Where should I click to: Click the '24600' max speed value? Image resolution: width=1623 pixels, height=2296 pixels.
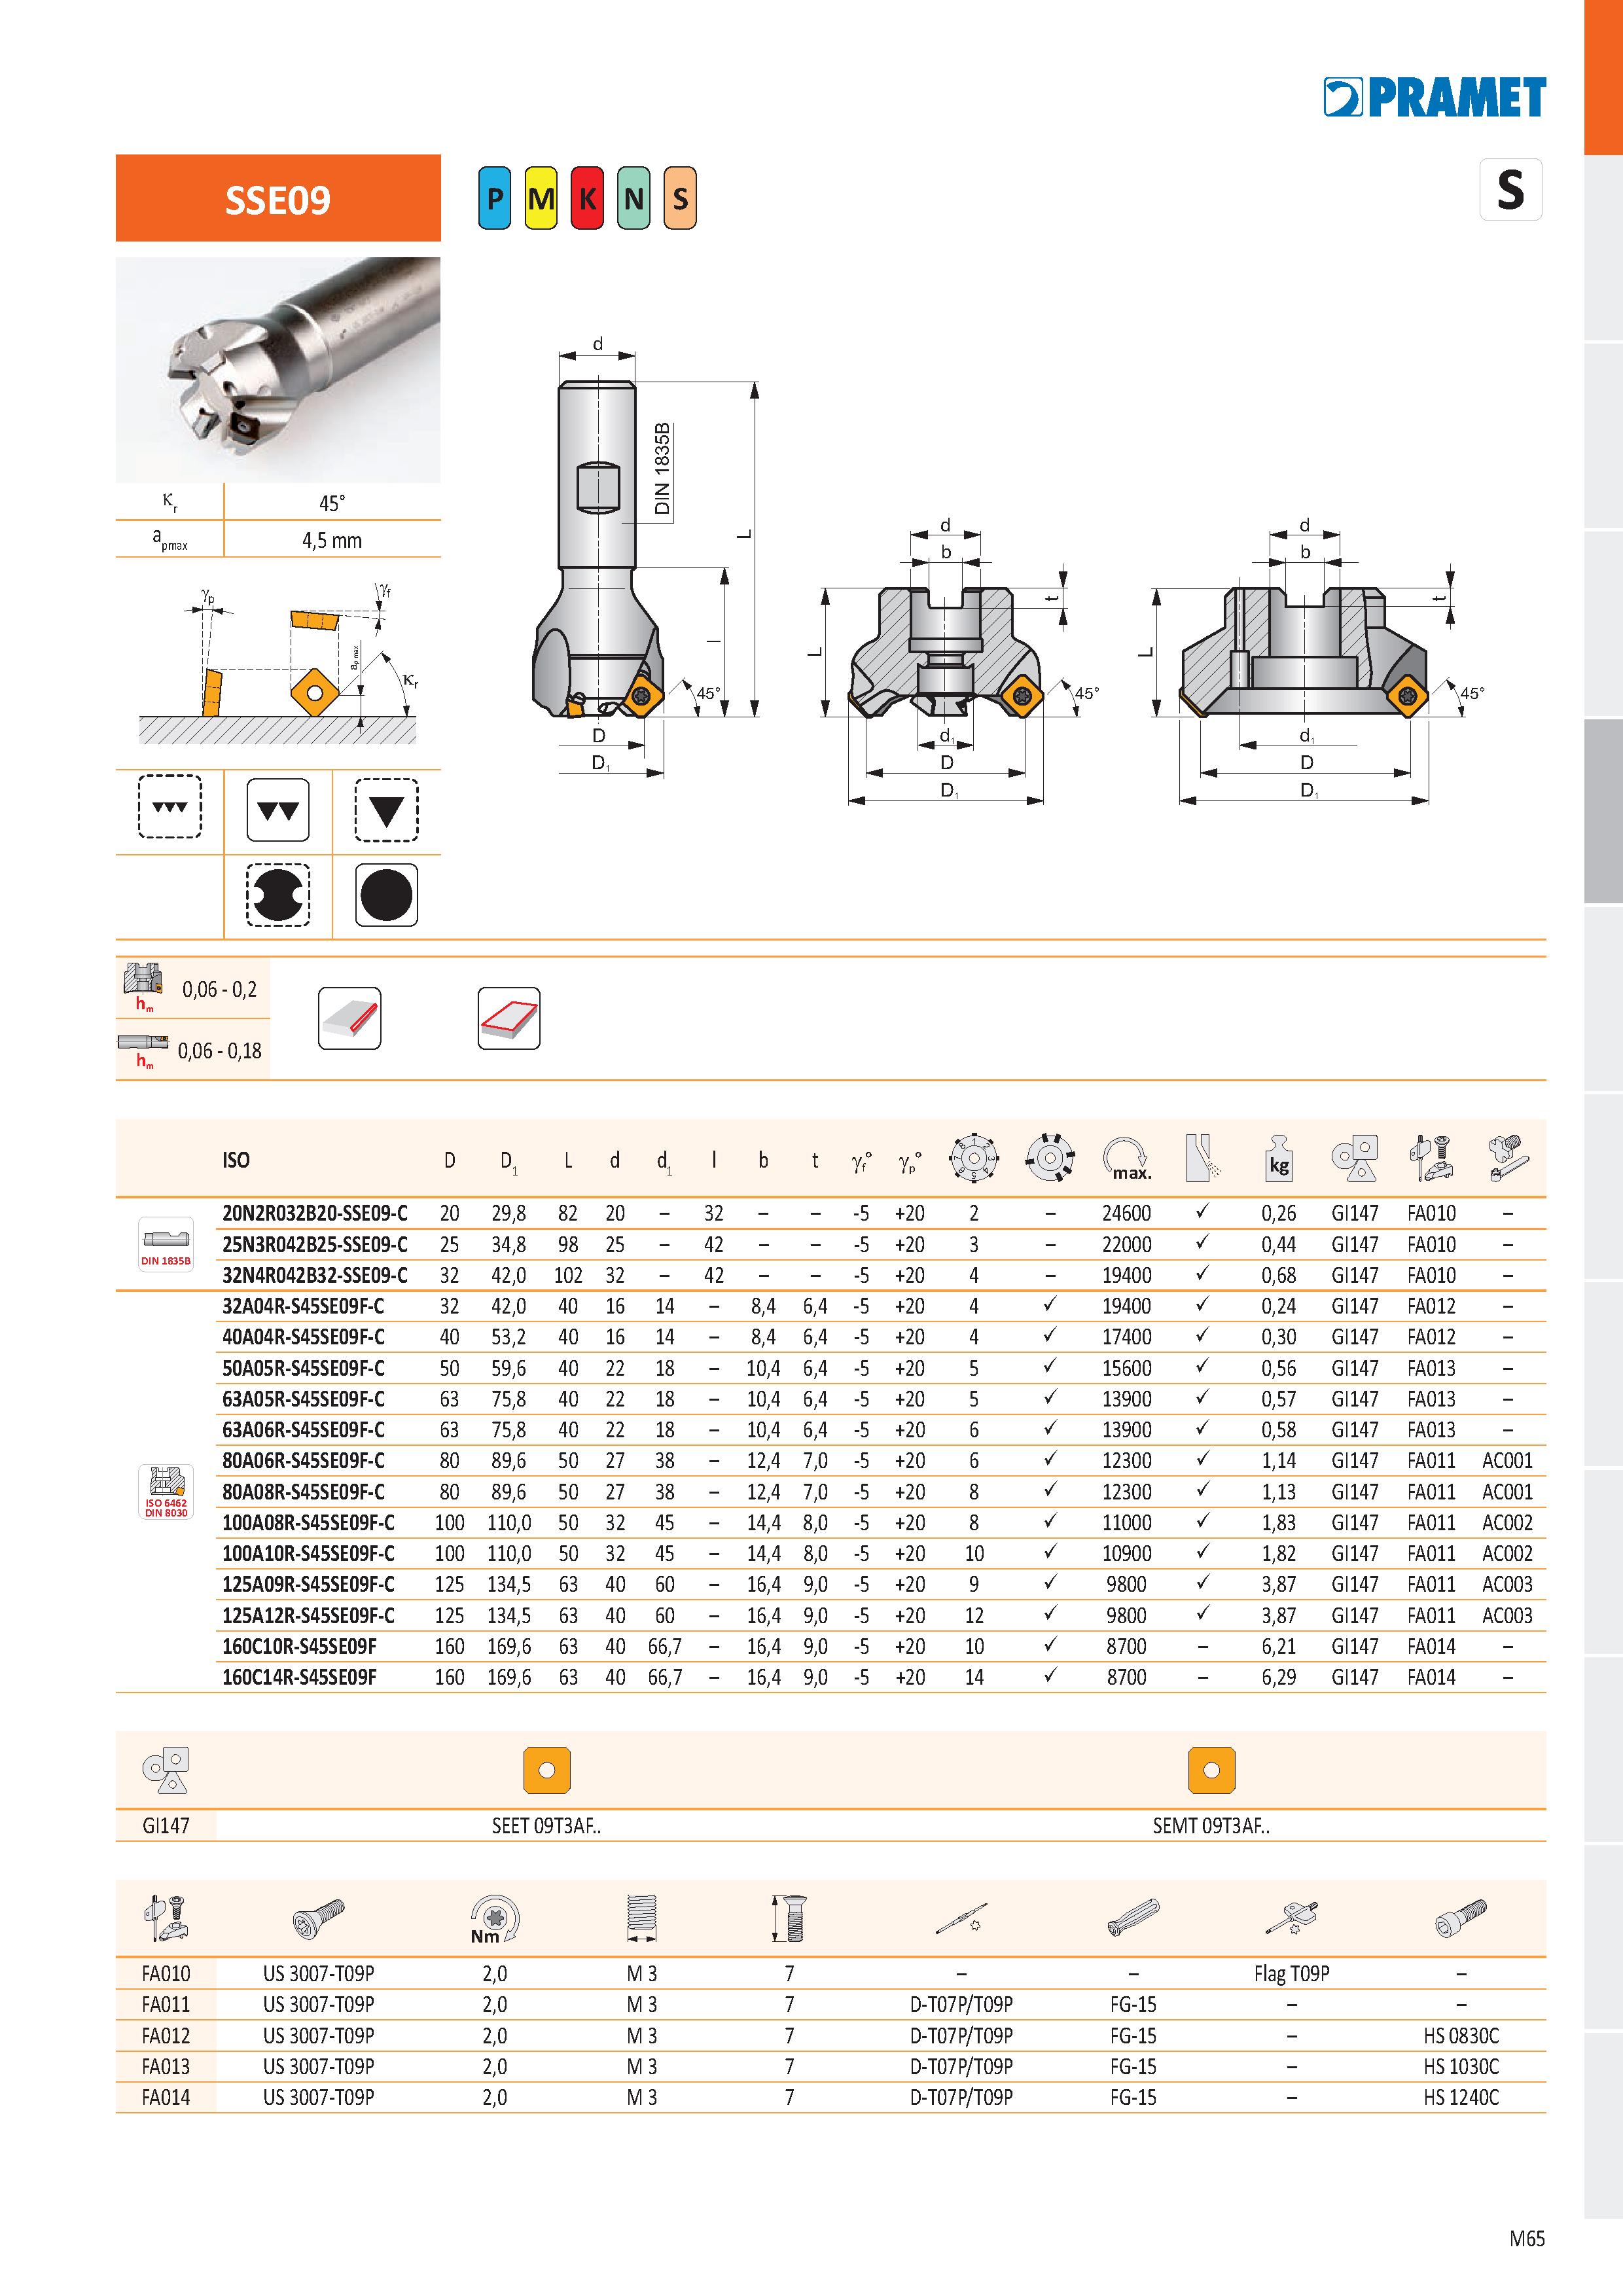pos(1127,1213)
